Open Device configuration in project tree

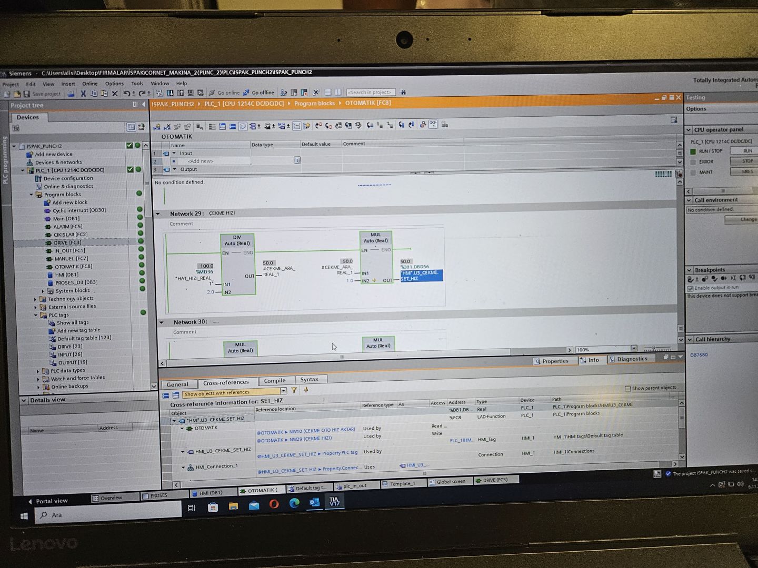coord(68,178)
